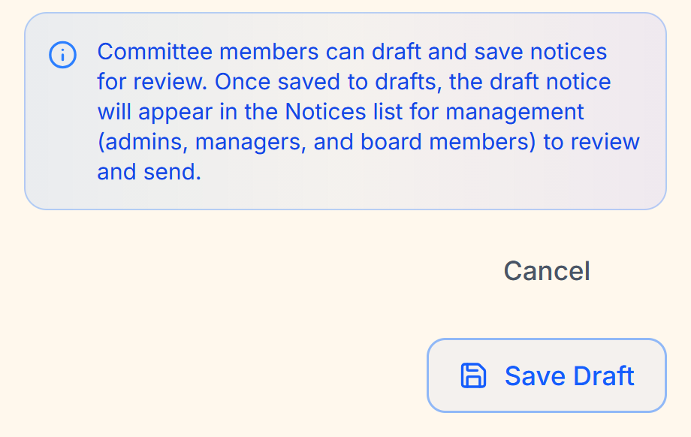Image resolution: width=691 pixels, height=437 pixels.
Task: Click the info circle icon
Action: point(62,55)
